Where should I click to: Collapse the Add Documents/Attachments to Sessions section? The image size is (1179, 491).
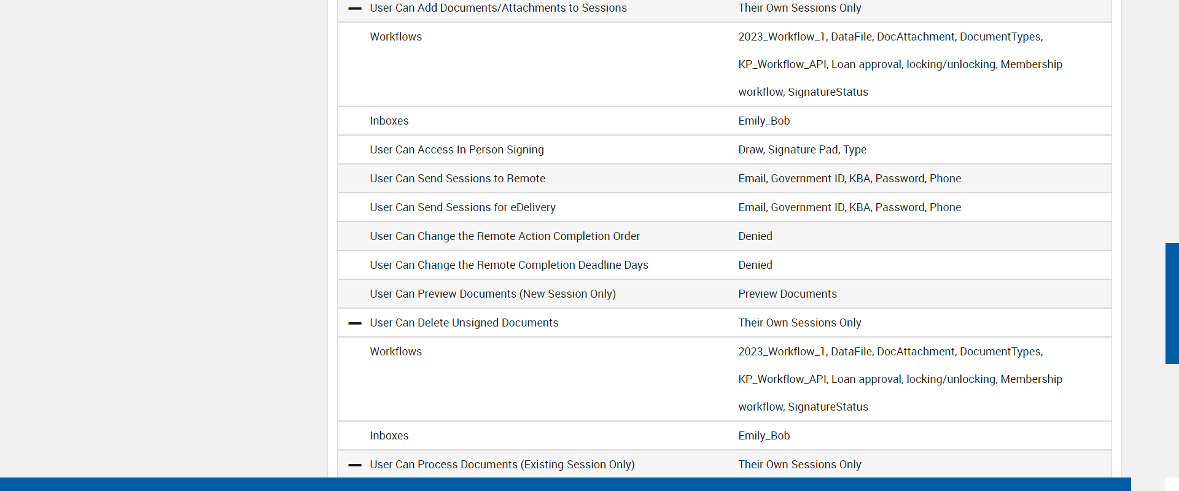pyautogui.click(x=355, y=9)
